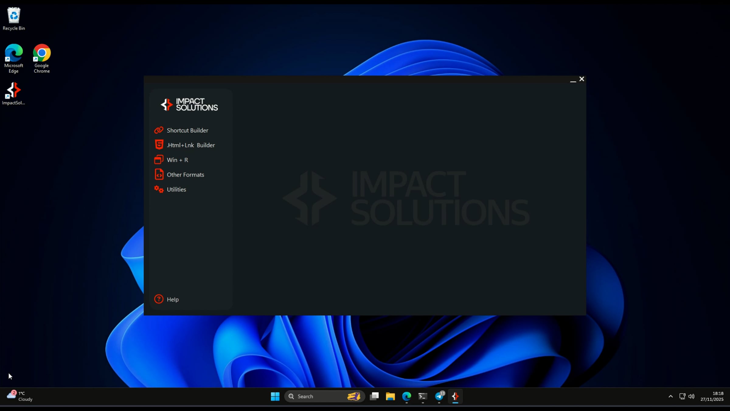Image resolution: width=730 pixels, height=411 pixels.
Task: Select the Google Chrome desktop shortcut
Action: (x=42, y=58)
